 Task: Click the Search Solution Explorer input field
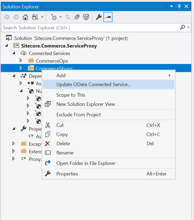click(x=90, y=28)
